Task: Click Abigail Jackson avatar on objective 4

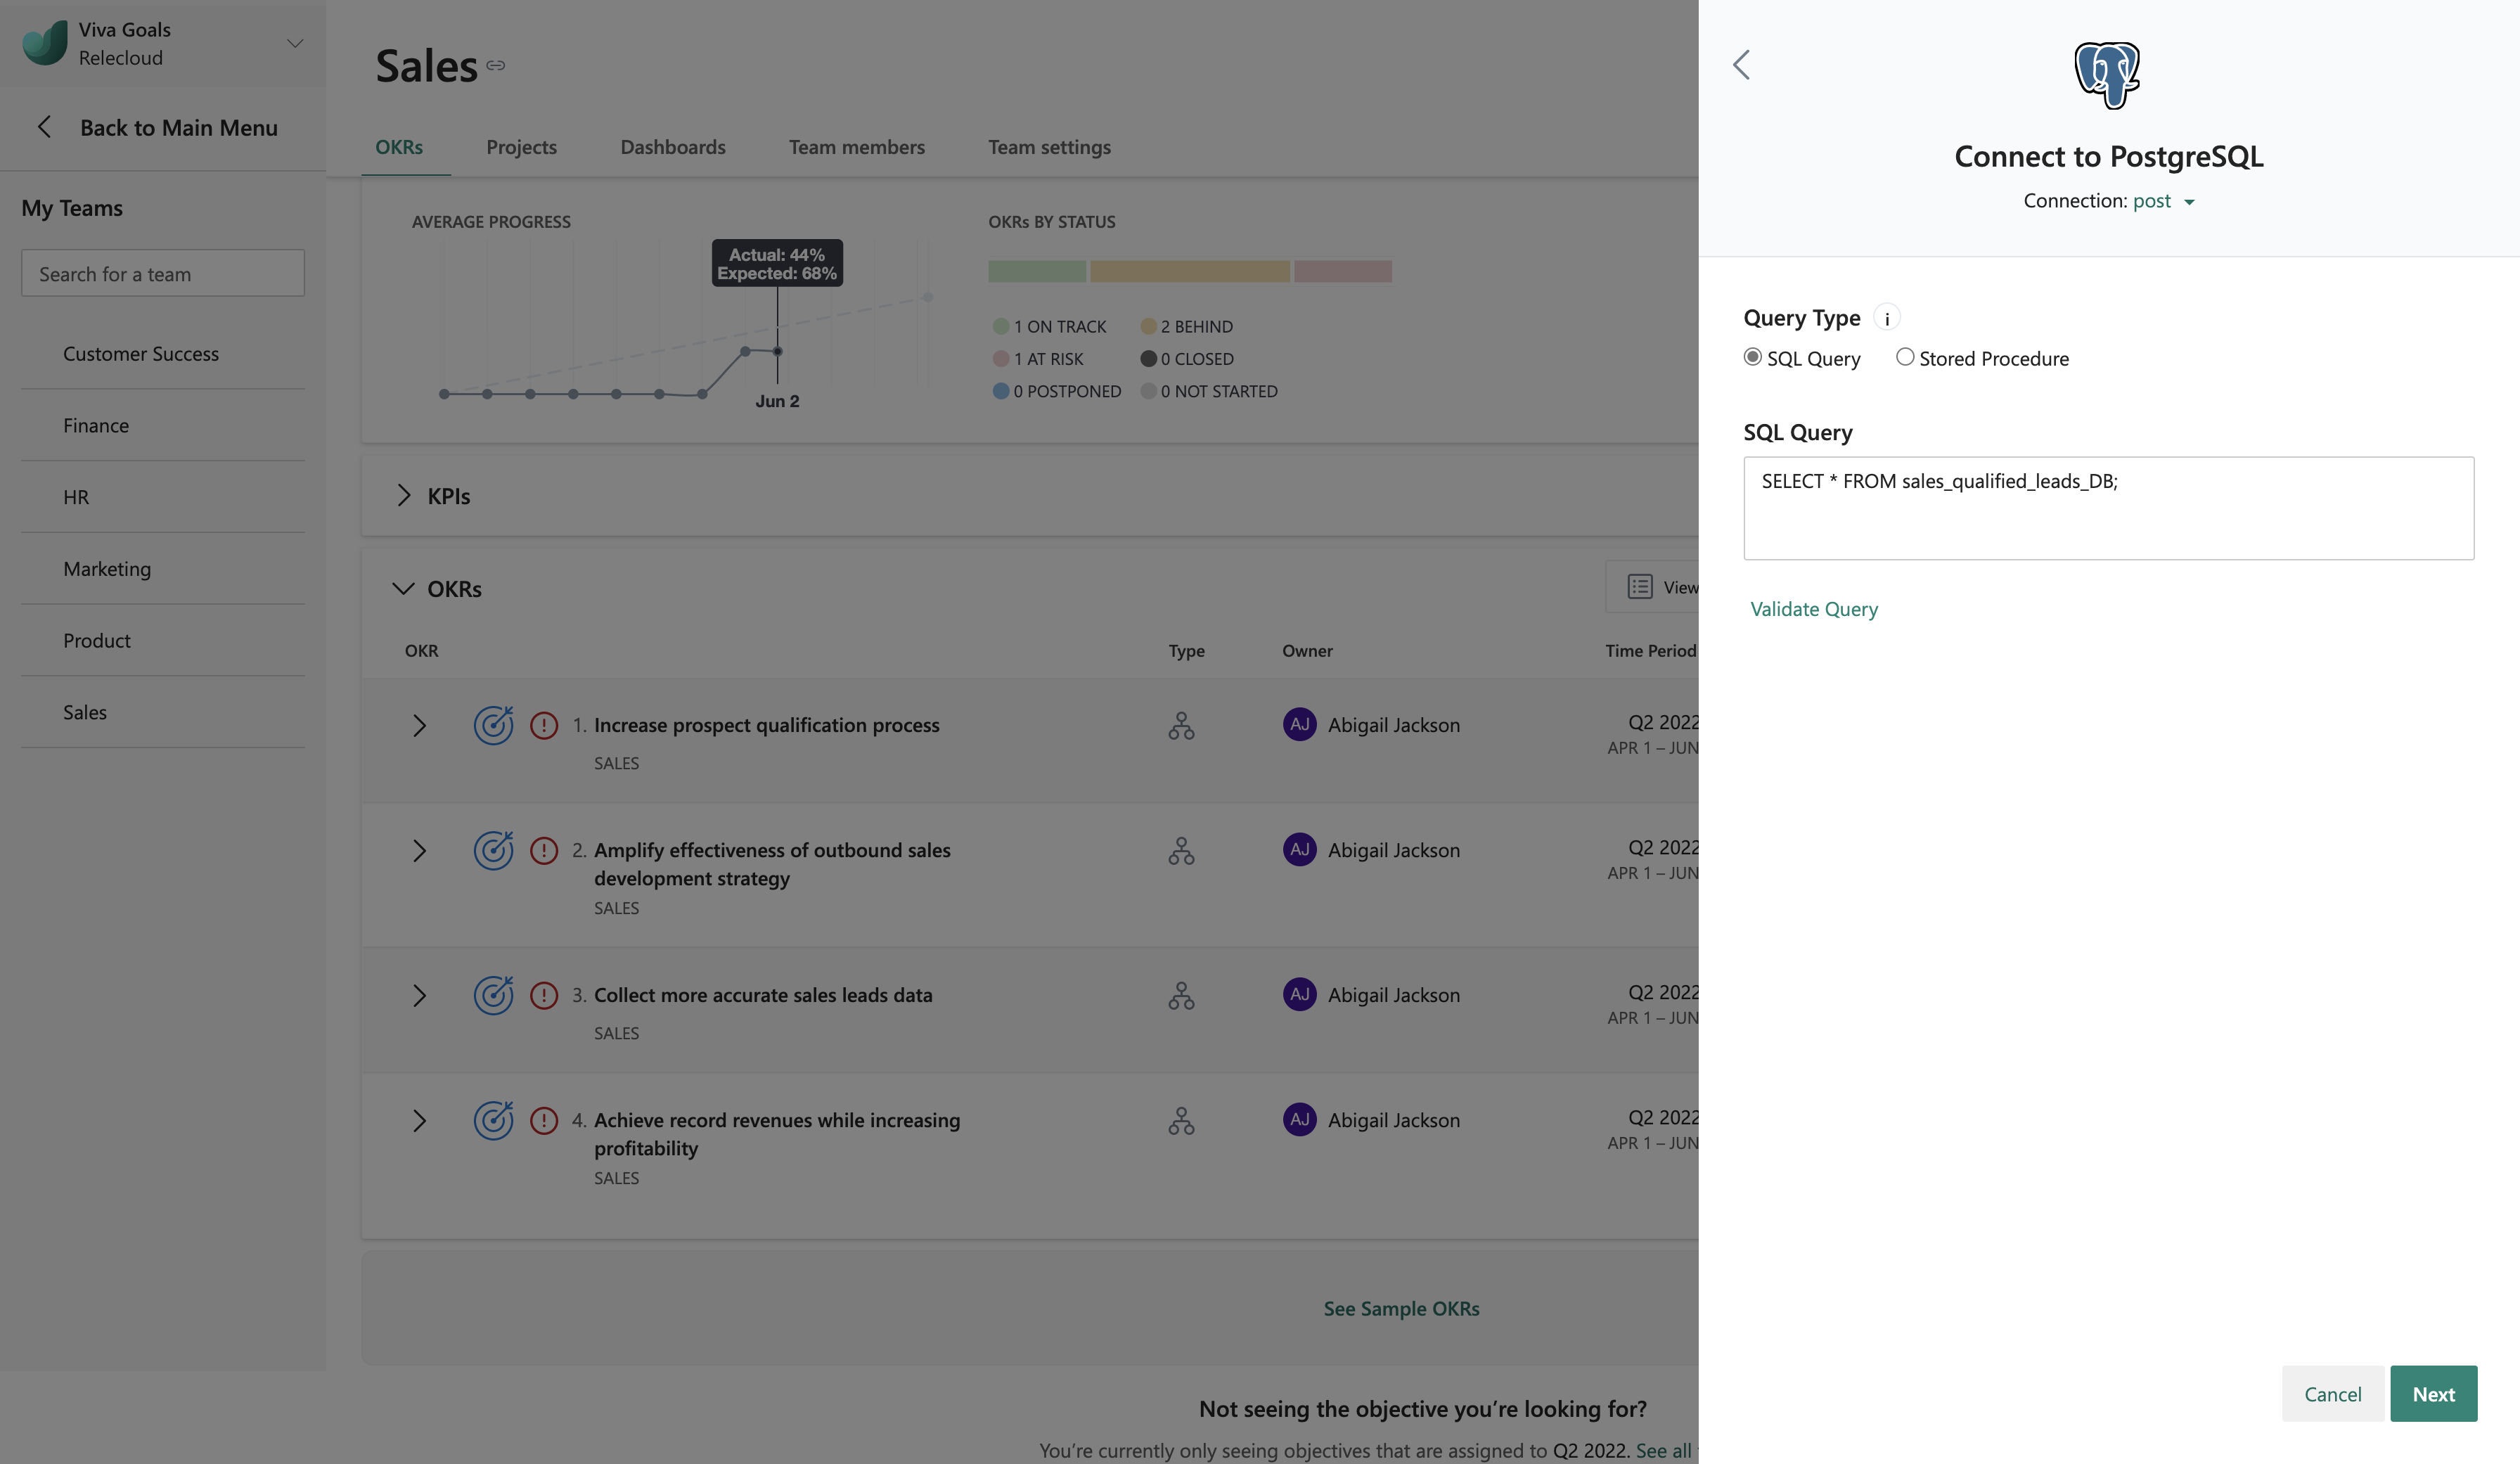Action: point(1299,1119)
